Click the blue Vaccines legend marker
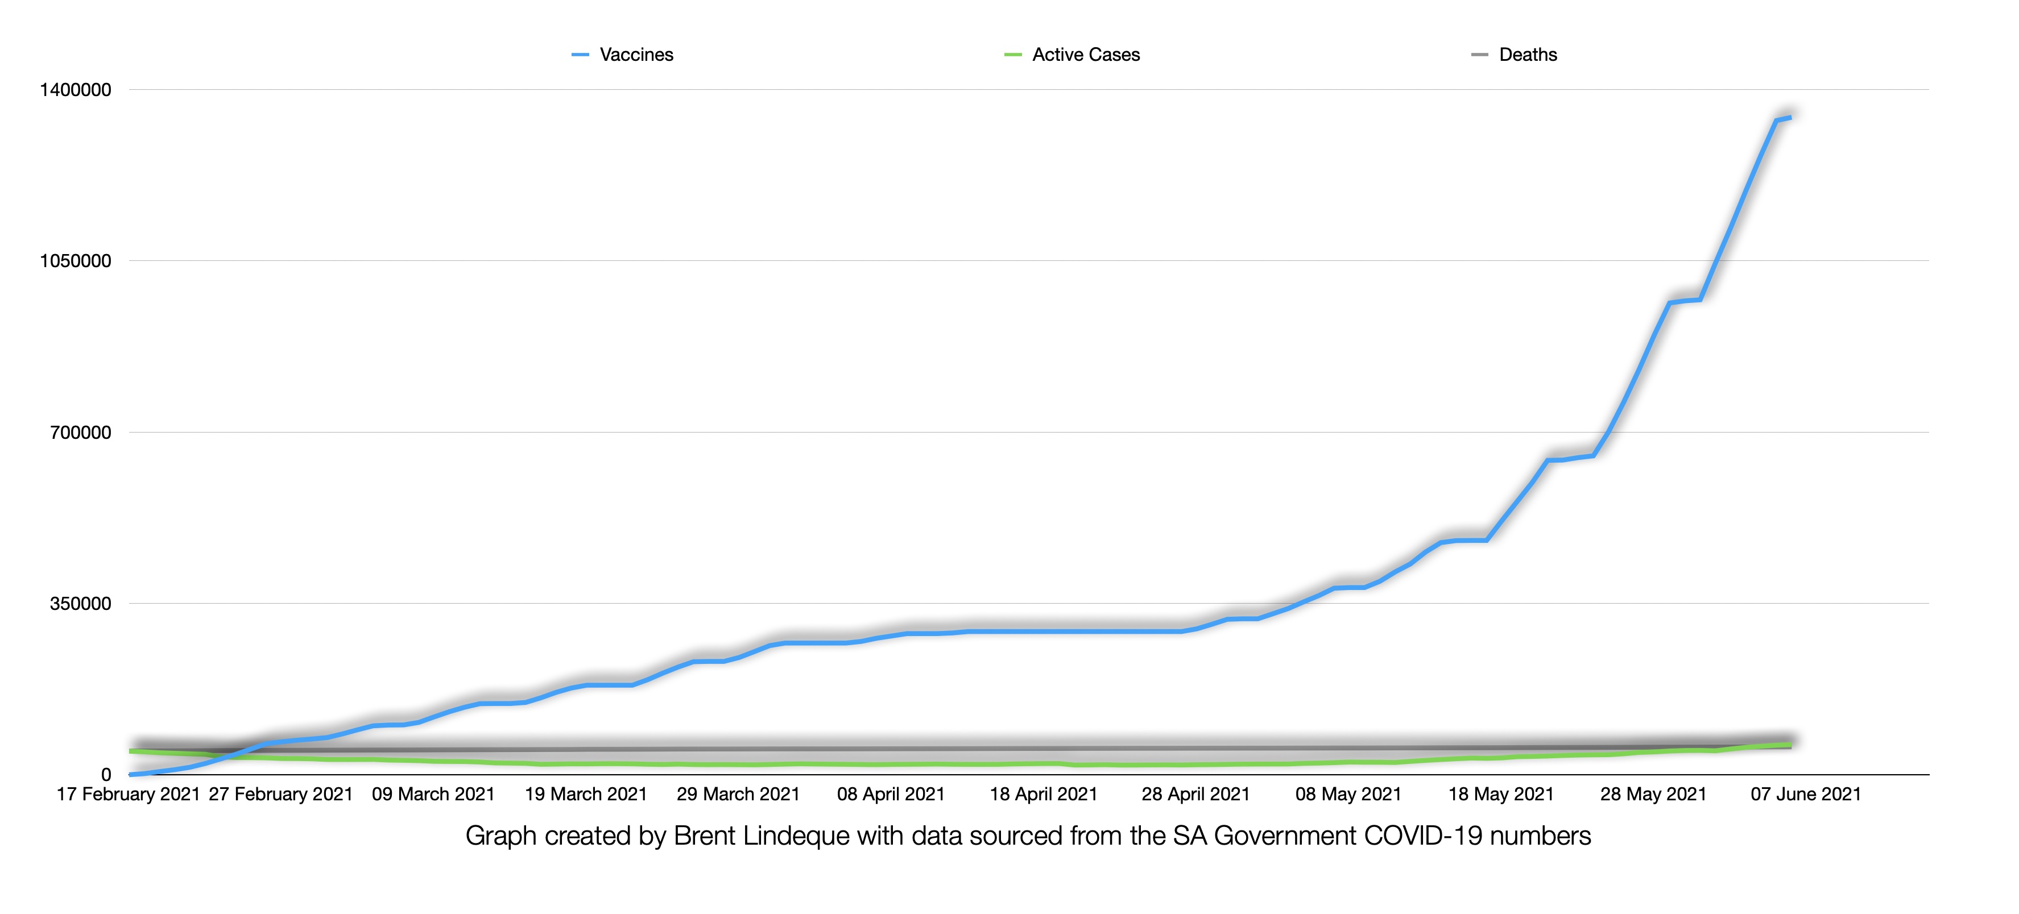2019x914 pixels. [581, 55]
